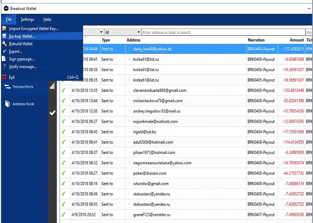
Task: Click amount -153.9913446
Action: [293, 91]
